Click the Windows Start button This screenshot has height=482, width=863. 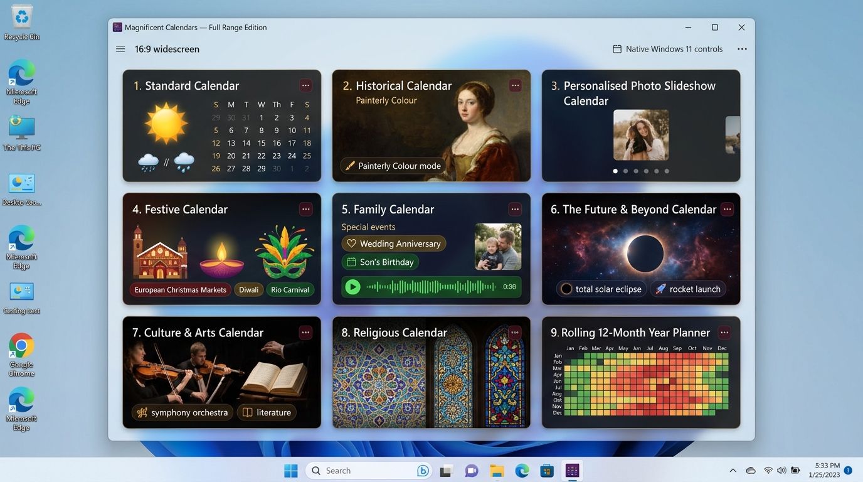pyautogui.click(x=291, y=471)
